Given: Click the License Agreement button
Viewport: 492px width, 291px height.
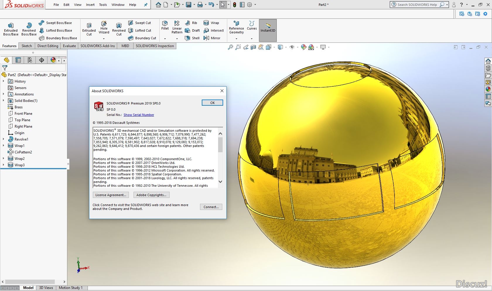Looking at the screenshot, I should (111, 195).
